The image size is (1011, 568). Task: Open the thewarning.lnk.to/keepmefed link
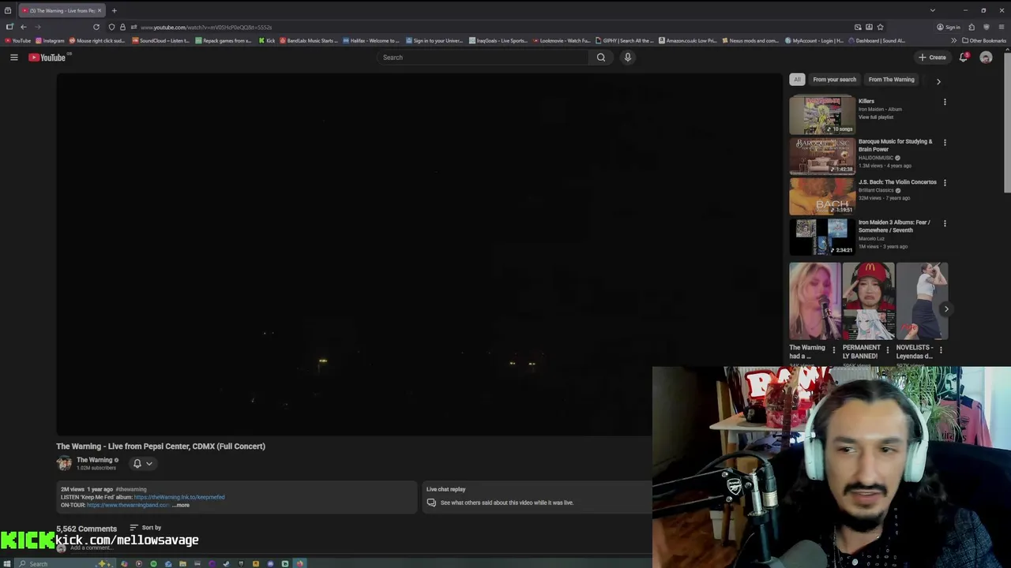coord(179,497)
